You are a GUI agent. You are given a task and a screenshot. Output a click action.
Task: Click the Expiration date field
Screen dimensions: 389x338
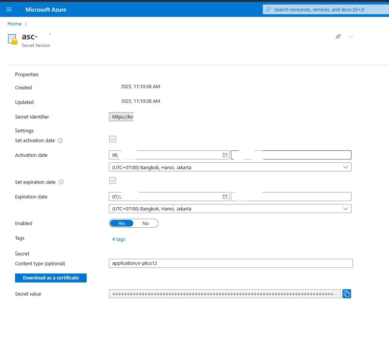pos(169,197)
